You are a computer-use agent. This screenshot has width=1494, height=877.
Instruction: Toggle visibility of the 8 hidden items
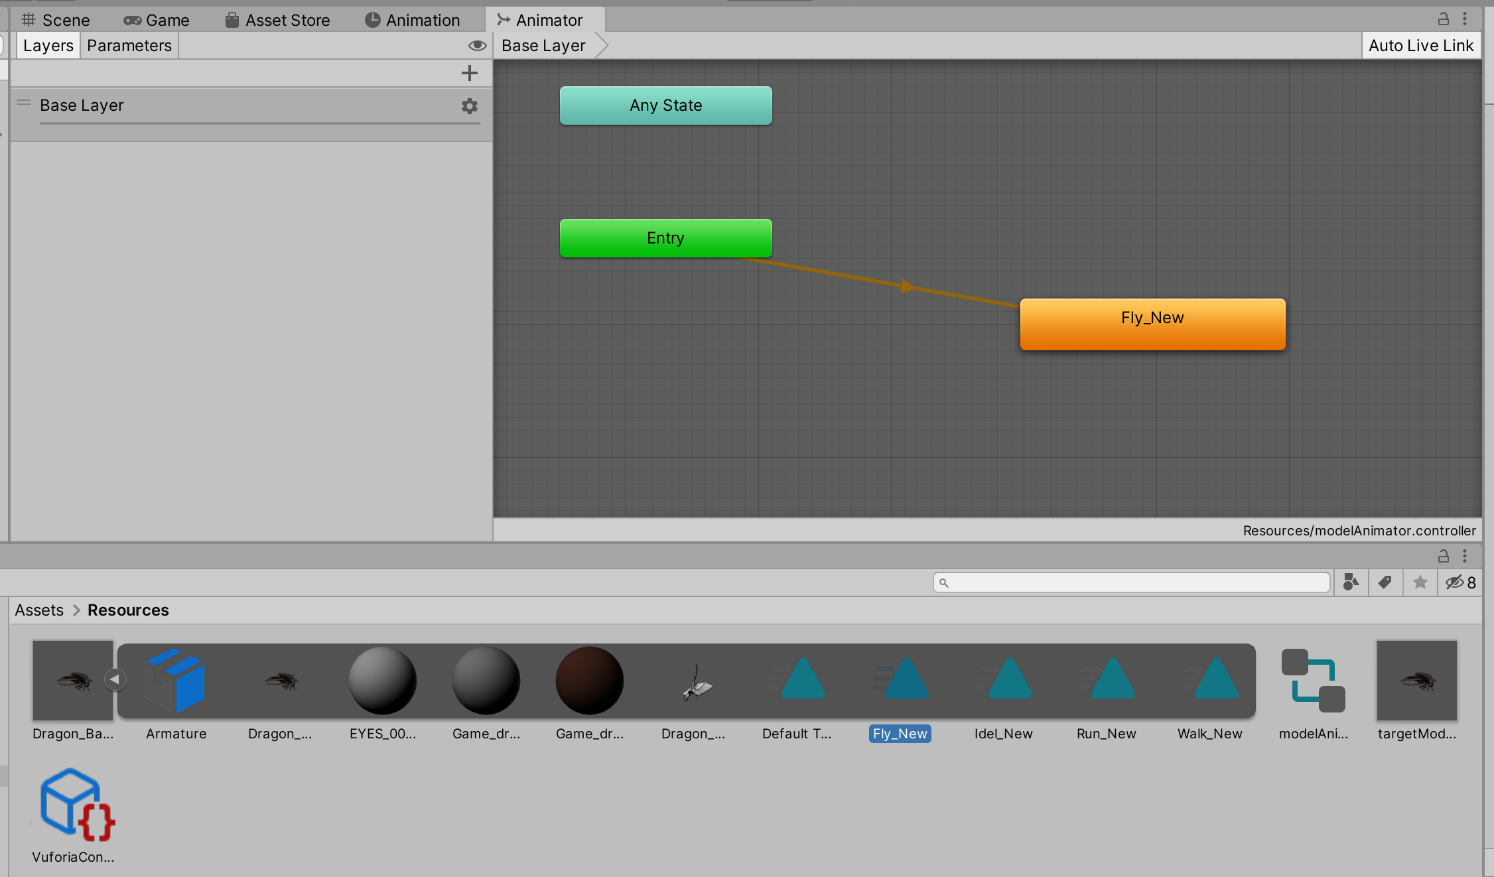(1458, 582)
